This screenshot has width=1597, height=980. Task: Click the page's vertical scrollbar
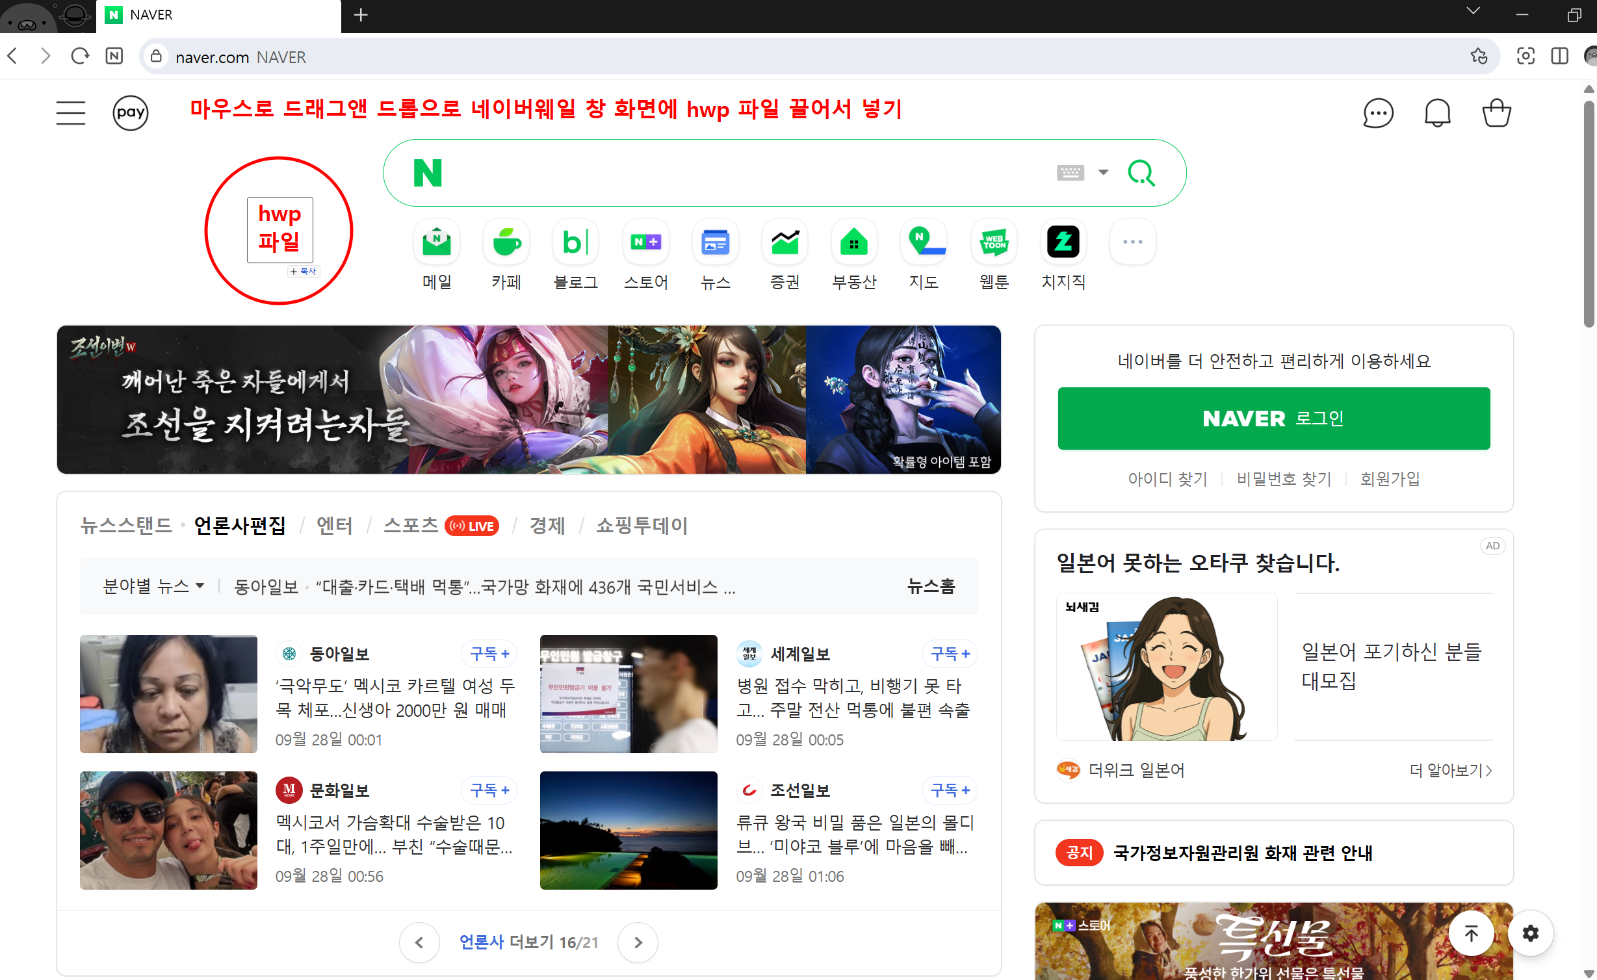point(1589,214)
